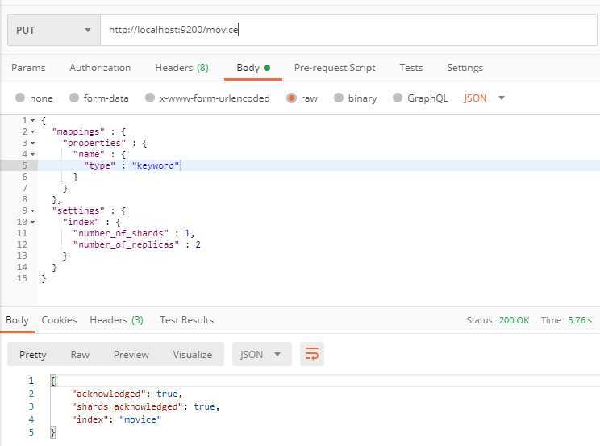
Task: Switch to the Test Results tab
Action: [x=187, y=320]
